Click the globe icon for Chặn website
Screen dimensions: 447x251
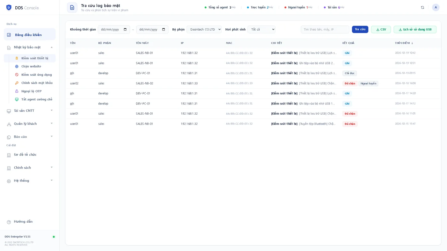[x=17, y=67]
